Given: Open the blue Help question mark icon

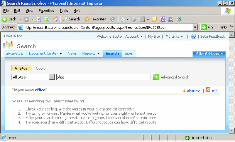Looking at the screenshot, I should coord(194,37).
